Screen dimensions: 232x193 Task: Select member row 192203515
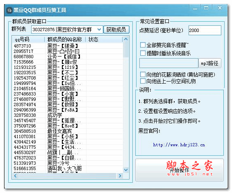68,73
